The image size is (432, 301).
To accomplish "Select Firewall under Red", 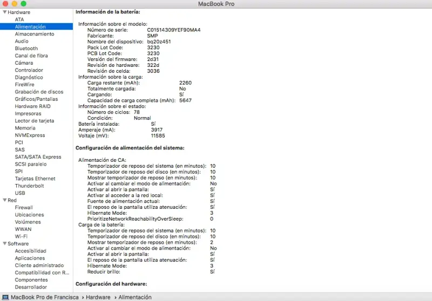I will (x=24, y=208).
